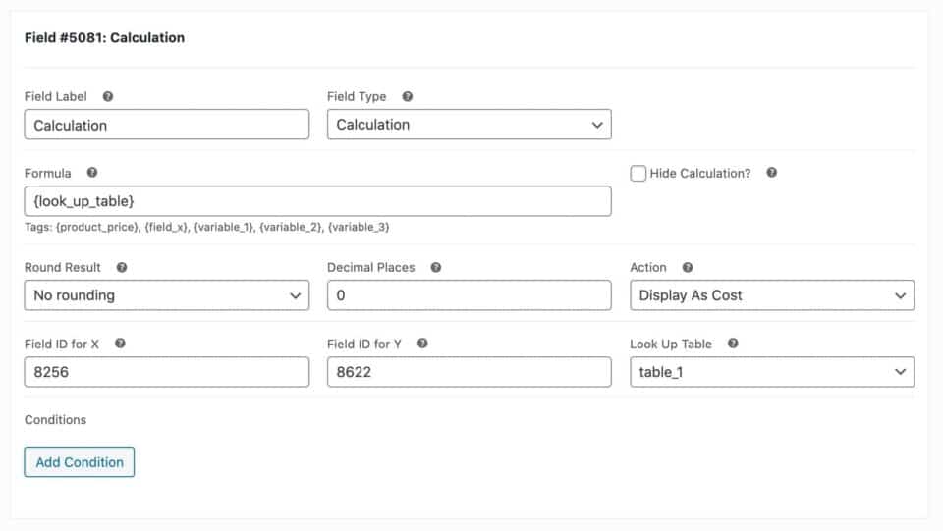943x531 pixels.
Task: Enable the Hide Calculation checkbox
Action: point(638,174)
